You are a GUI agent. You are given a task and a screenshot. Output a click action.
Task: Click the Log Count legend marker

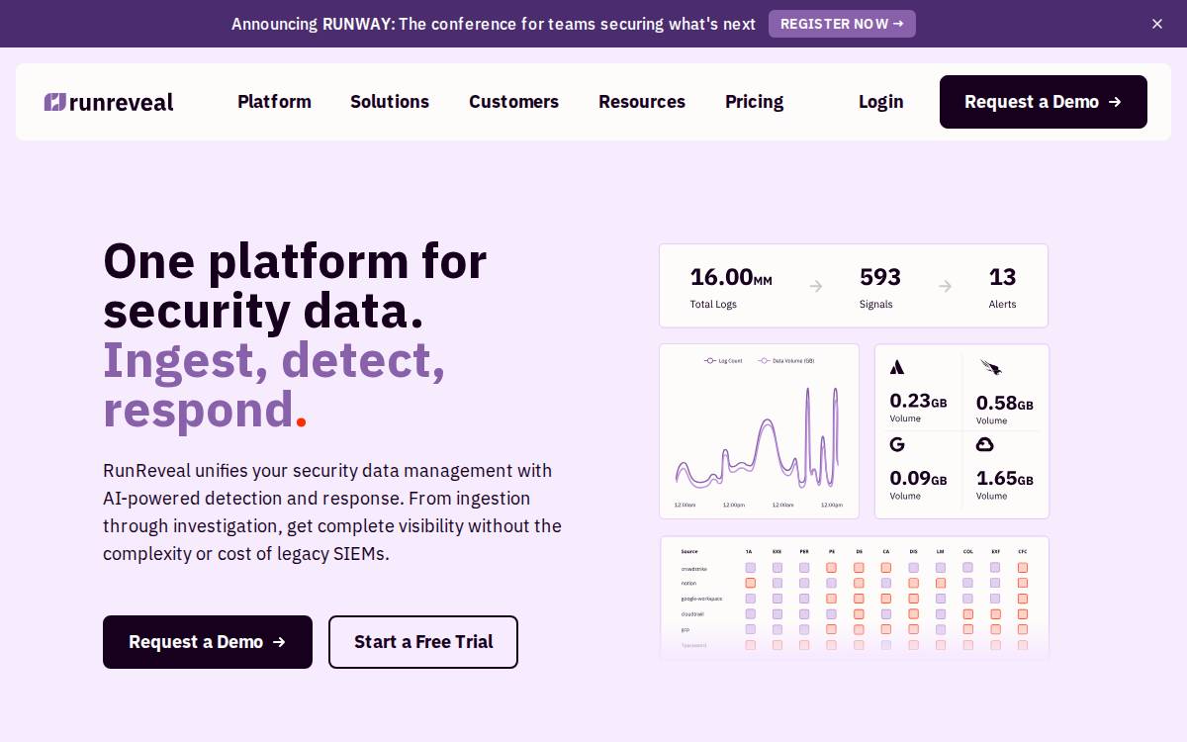pyautogui.click(x=709, y=361)
